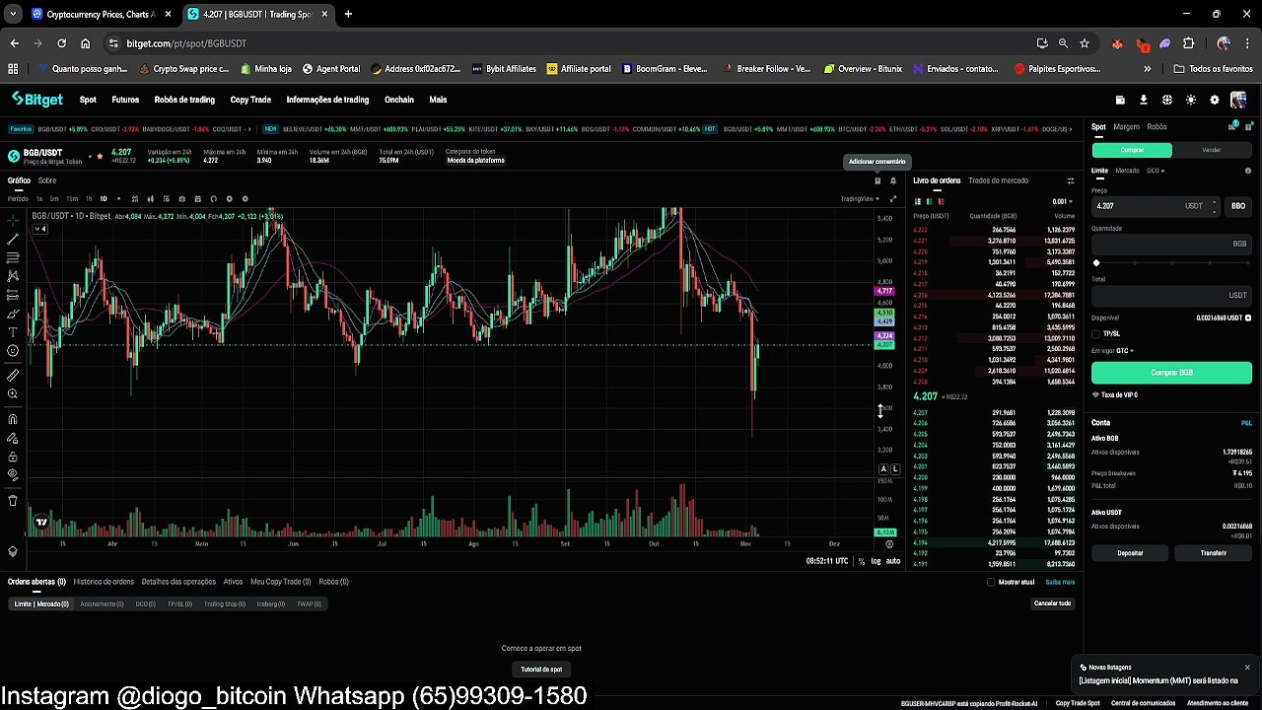
Task: Change candlestick chart type
Action: tap(151, 199)
